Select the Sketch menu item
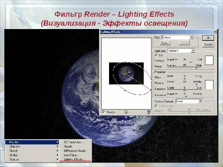This screenshot has width=223, height=167. 32,151
